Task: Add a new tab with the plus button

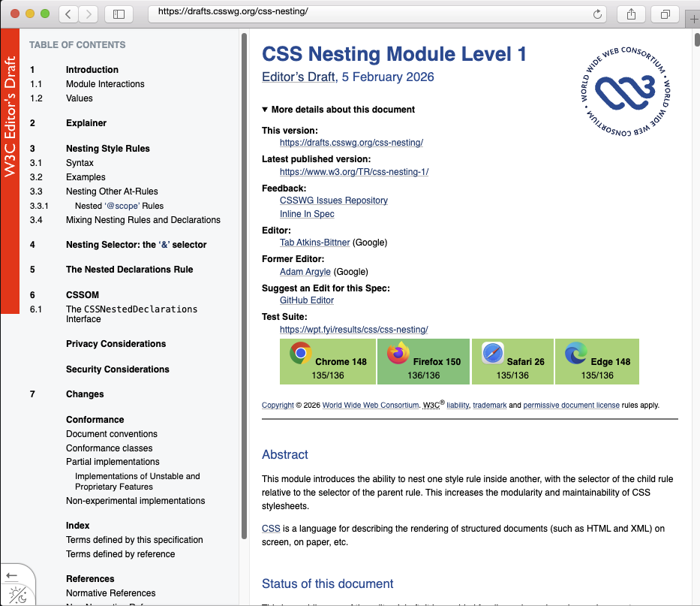Action: click(693, 20)
